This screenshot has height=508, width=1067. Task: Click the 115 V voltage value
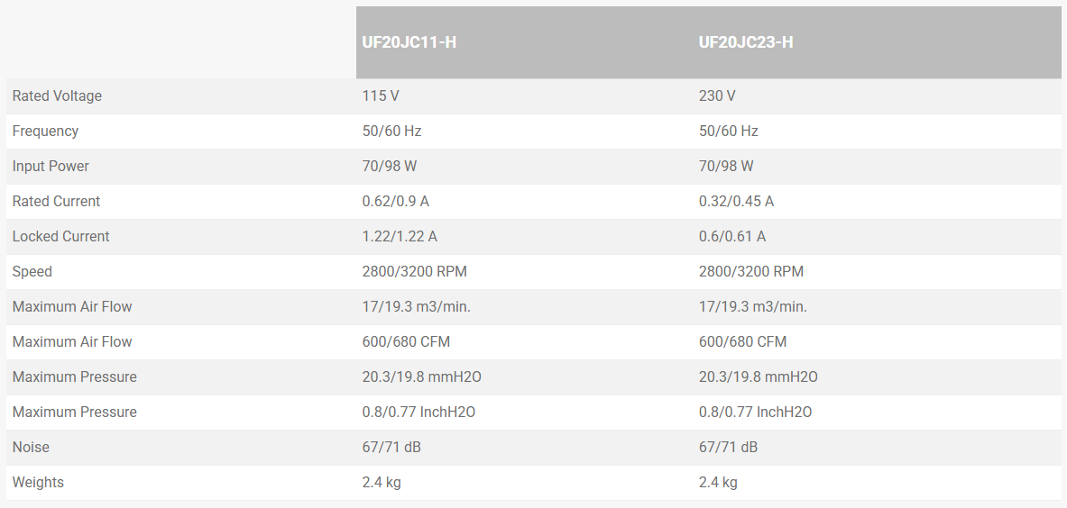(381, 96)
